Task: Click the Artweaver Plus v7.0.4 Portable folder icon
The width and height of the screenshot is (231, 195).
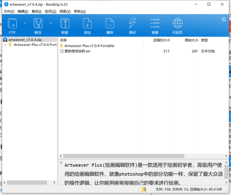Action: coord(62,46)
